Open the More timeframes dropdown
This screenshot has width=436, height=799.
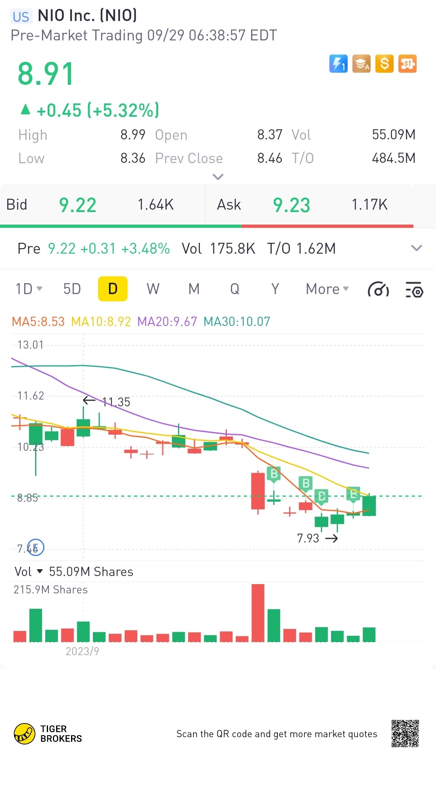327,289
